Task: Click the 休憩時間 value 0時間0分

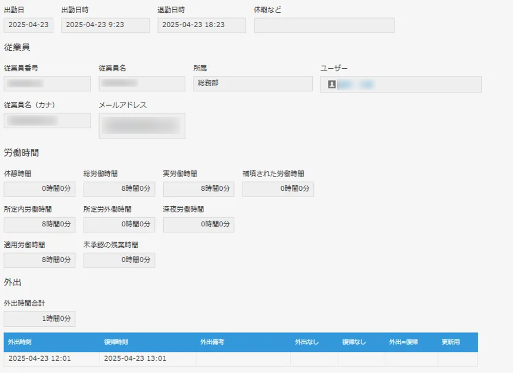Action: (40, 189)
